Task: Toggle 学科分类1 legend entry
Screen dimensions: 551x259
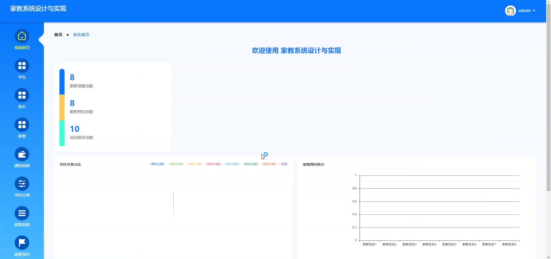Action: [157, 164]
